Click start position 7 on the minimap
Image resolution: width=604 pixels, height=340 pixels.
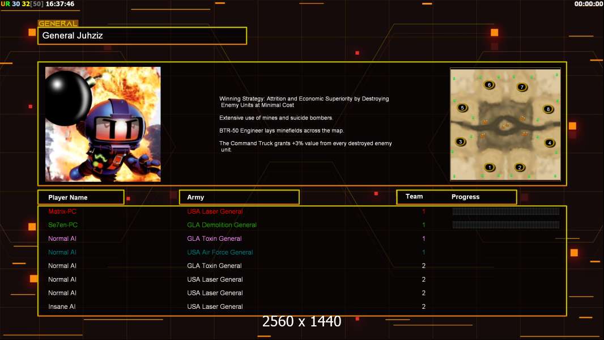pyautogui.click(x=522, y=87)
